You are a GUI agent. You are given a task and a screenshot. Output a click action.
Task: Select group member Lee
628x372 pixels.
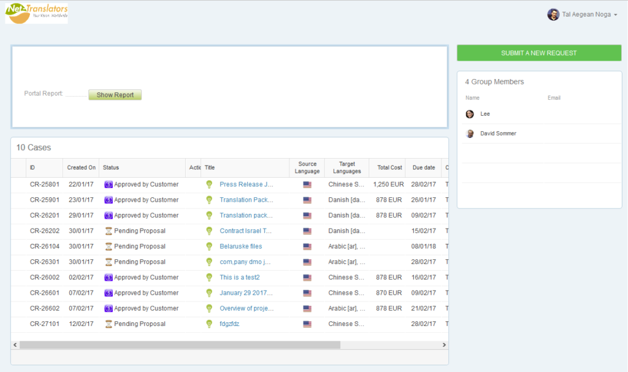coord(485,114)
